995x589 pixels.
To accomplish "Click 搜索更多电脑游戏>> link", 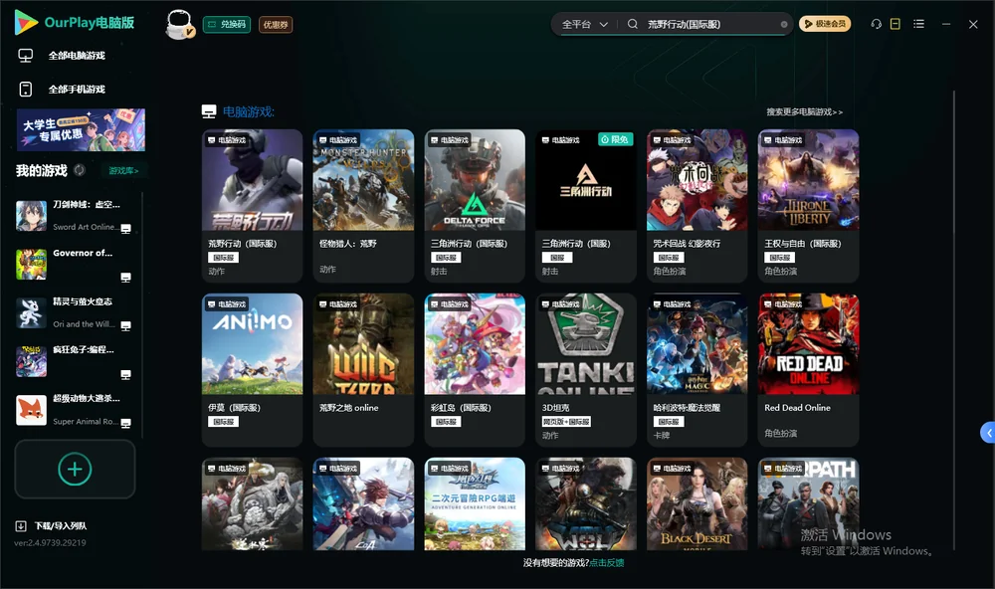I will [x=805, y=112].
